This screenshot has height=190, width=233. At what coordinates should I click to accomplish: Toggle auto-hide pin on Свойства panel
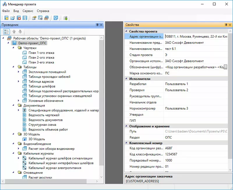tap(226, 25)
